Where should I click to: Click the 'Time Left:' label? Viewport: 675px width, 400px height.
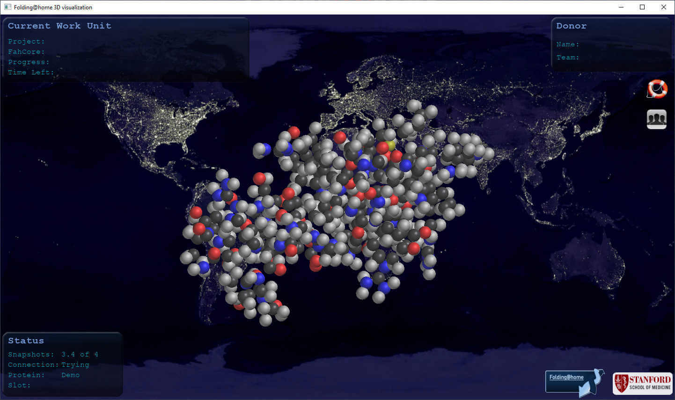tap(31, 73)
